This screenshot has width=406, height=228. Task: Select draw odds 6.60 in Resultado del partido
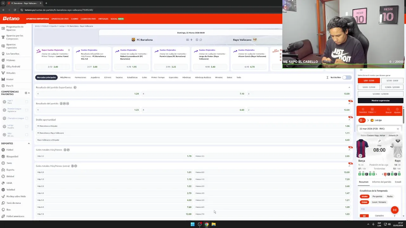pos(193,110)
